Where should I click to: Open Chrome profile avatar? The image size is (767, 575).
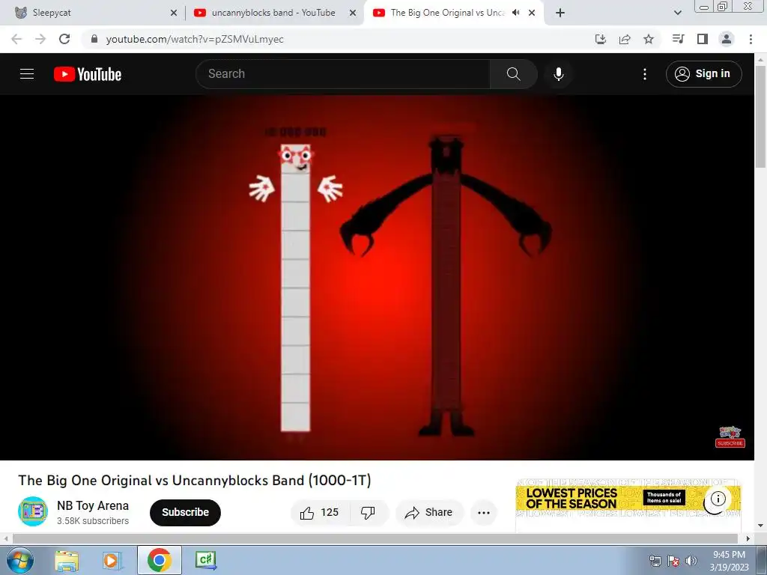727,39
